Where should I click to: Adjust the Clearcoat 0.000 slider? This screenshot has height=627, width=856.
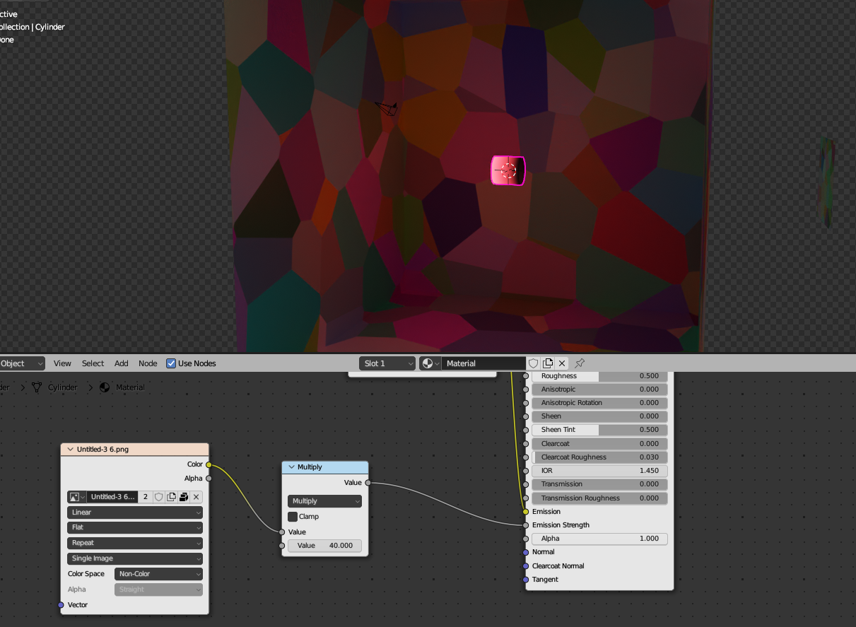(599, 444)
